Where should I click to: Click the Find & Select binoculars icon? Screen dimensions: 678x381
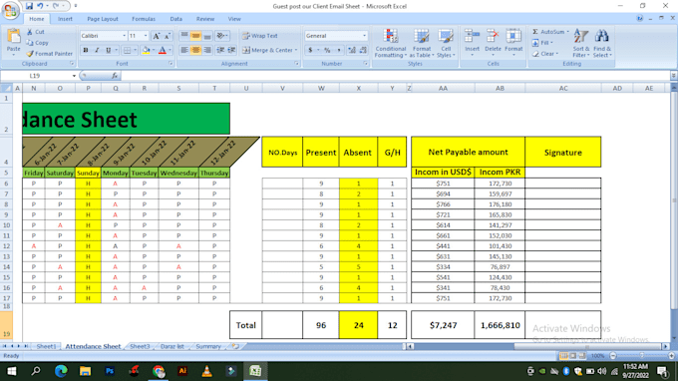point(602,37)
